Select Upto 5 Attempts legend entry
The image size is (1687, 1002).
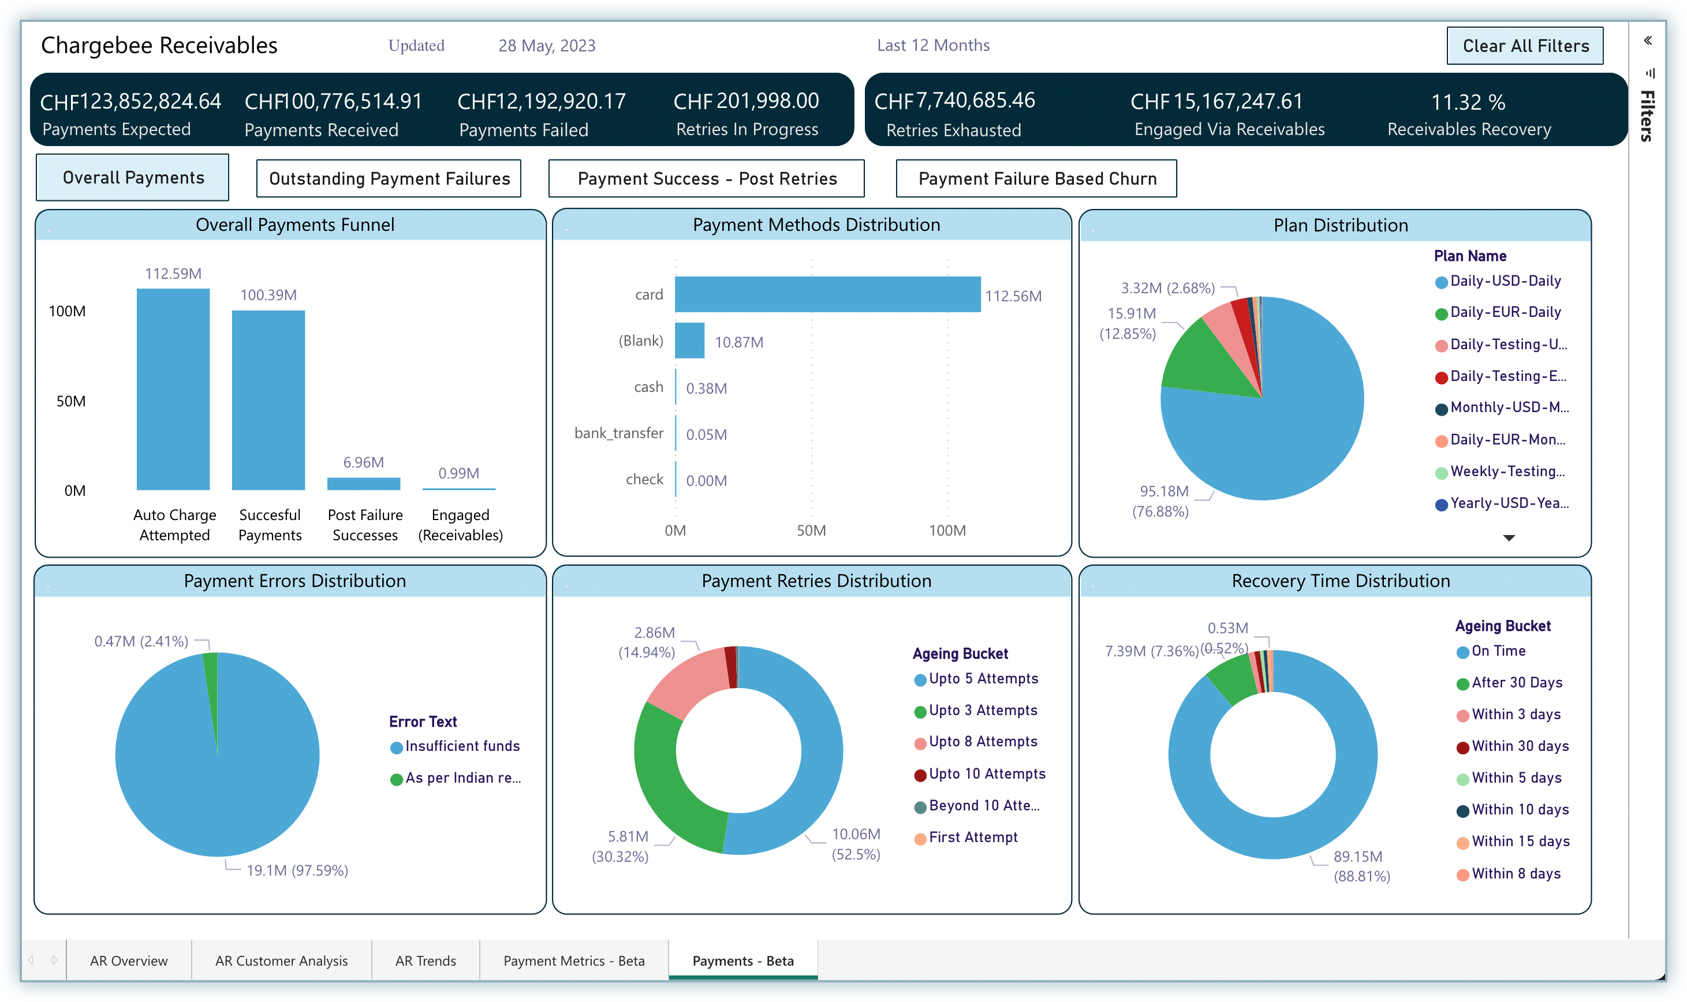976,679
